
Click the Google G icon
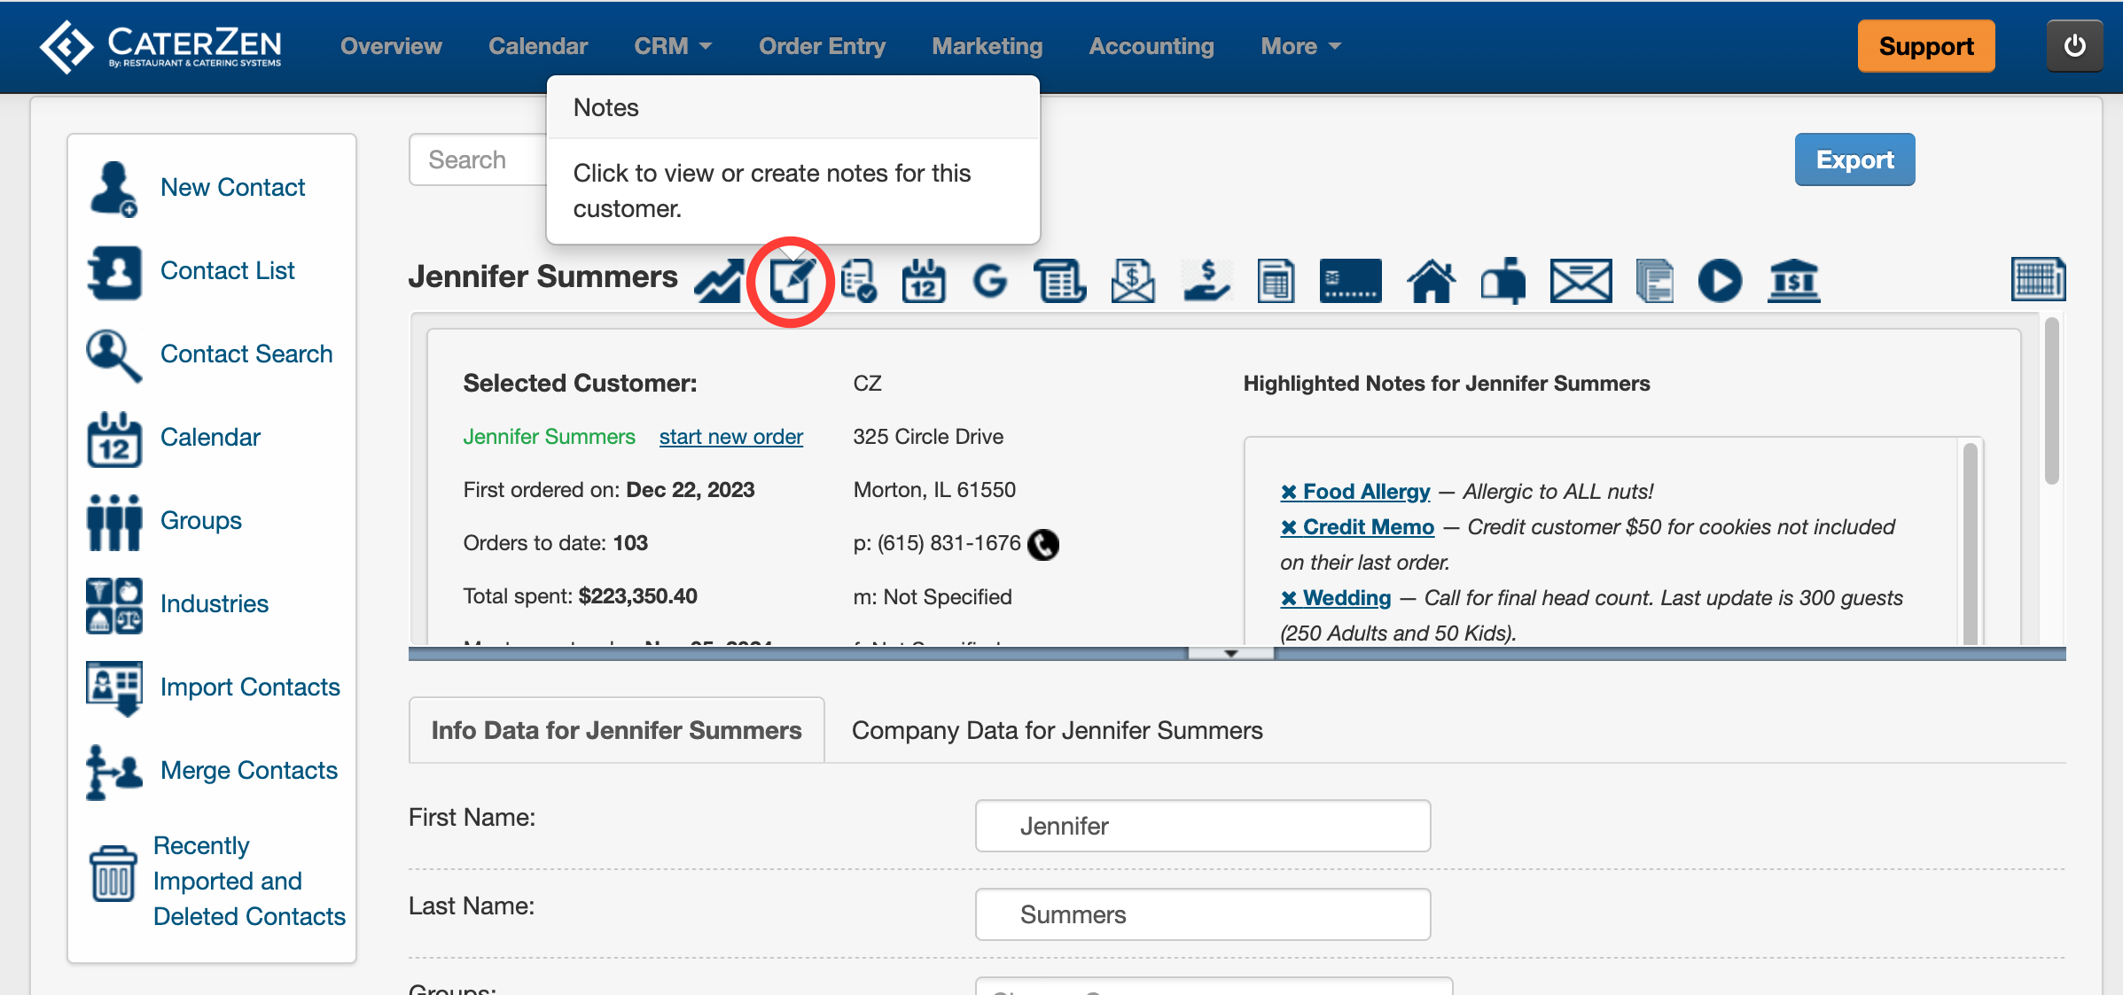(989, 282)
